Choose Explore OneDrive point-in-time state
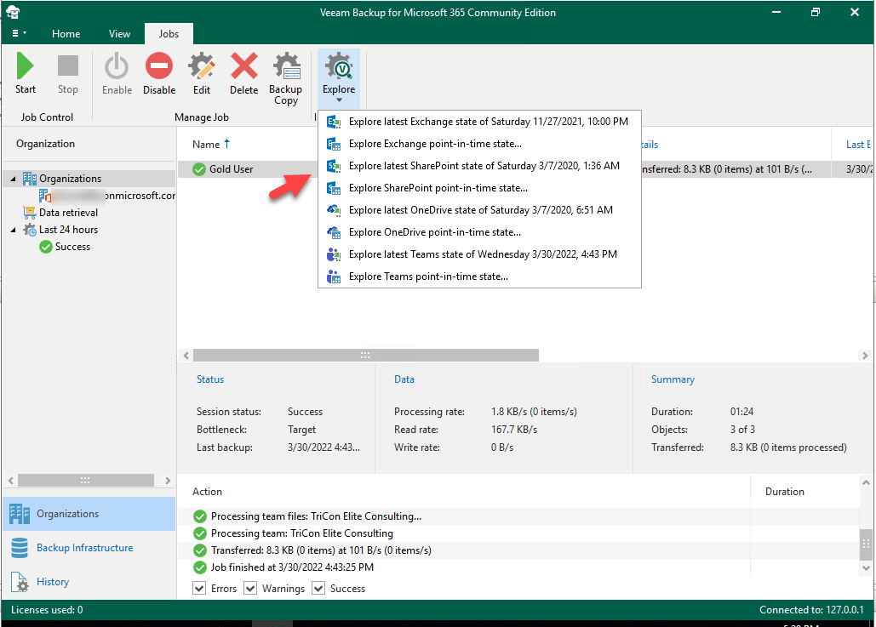The height and width of the screenshot is (627, 876). tap(480, 232)
